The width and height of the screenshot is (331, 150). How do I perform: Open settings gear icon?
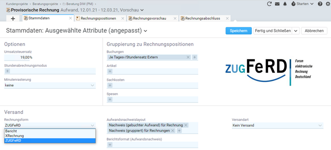coord(328,4)
